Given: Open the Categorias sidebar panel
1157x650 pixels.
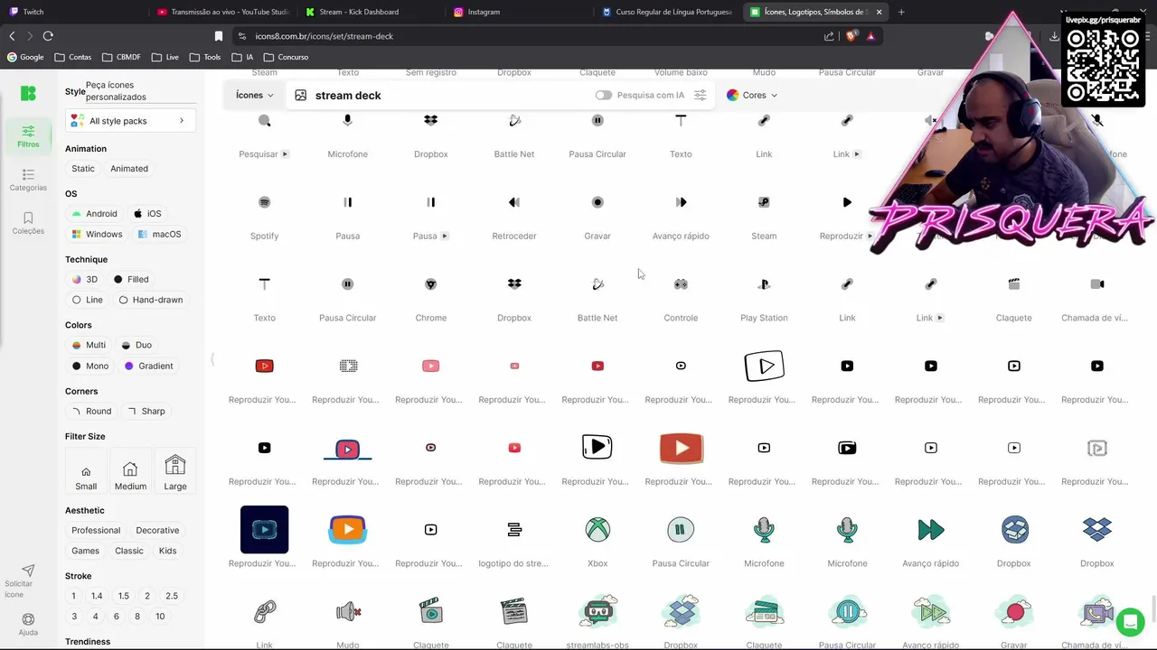Looking at the screenshot, I should [x=28, y=180].
